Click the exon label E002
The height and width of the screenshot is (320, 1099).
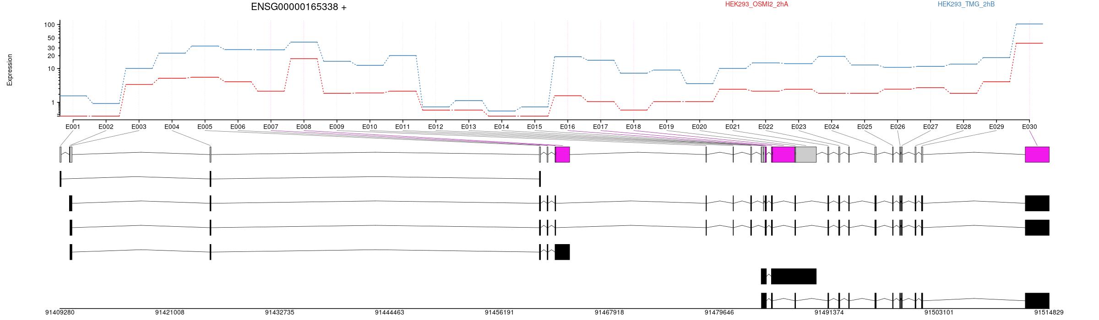106,127
